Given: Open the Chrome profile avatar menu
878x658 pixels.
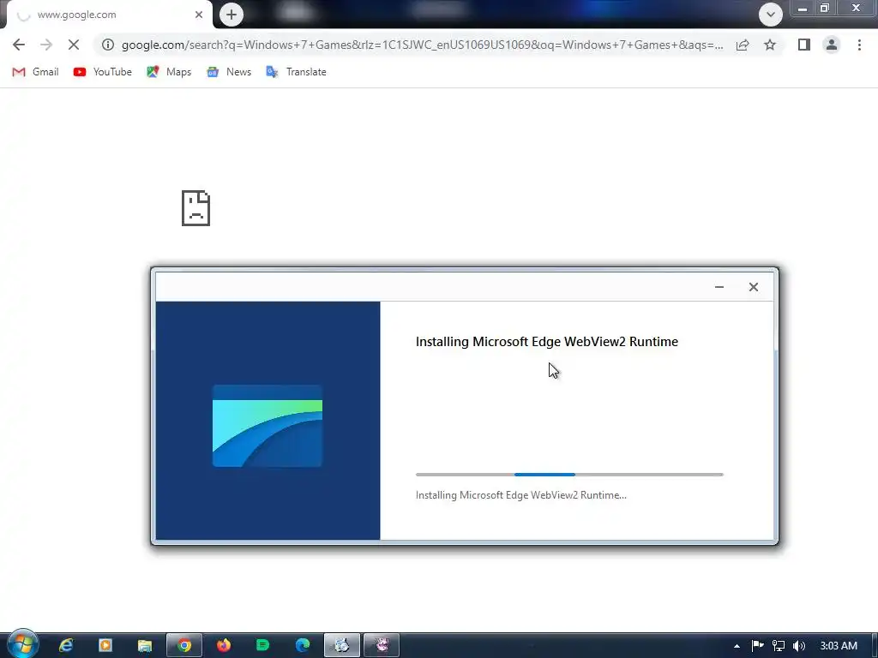Looking at the screenshot, I should (x=832, y=45).
